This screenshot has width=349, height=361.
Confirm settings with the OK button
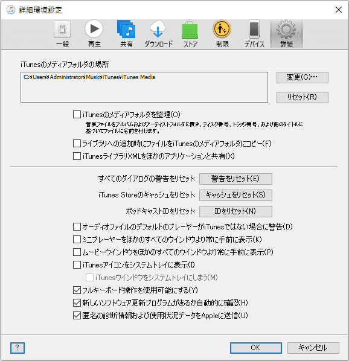[256, 348]
